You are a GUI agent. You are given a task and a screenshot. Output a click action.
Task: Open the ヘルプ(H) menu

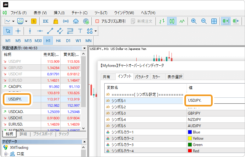(148, 13)
